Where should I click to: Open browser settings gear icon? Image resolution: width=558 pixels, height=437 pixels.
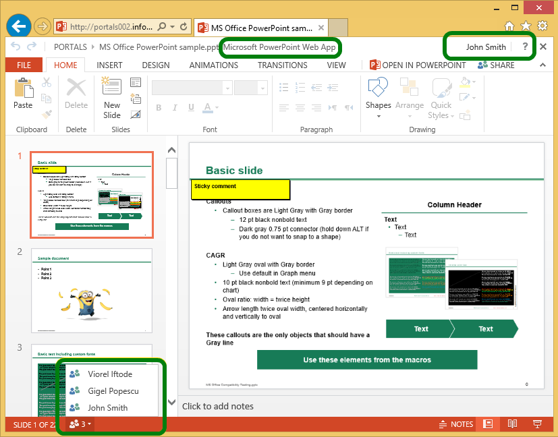tap(542, 26)
